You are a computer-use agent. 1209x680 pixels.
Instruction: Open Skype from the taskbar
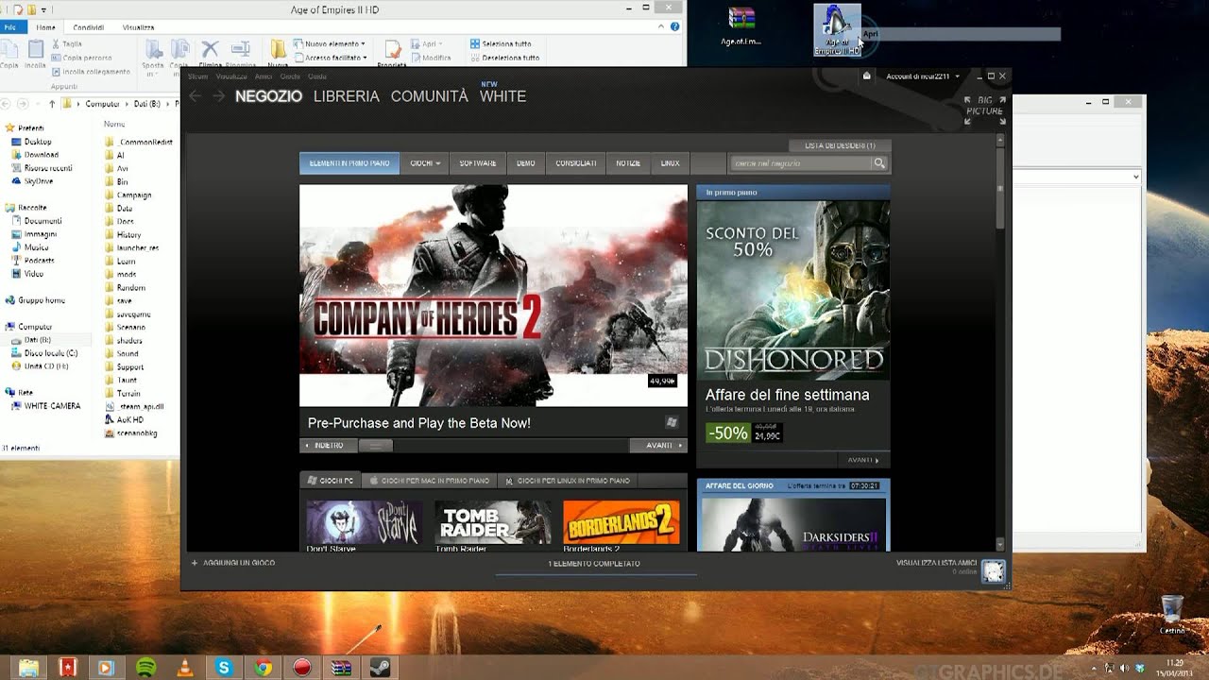pyautogui.click(x=224, y=668)
